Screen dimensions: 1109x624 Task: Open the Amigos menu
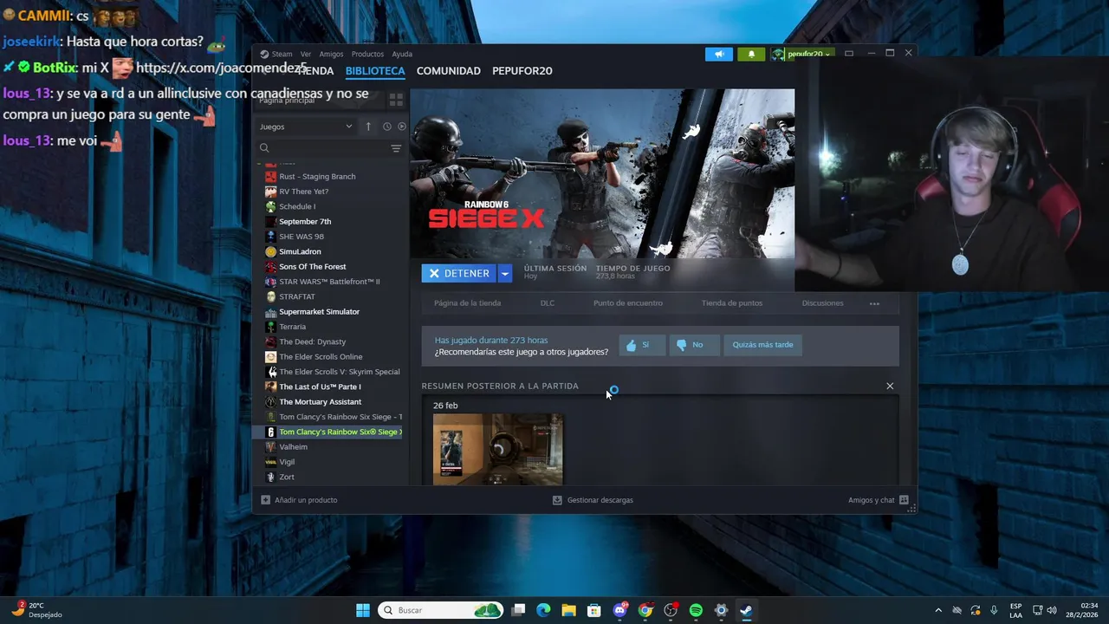click(331, 54)
